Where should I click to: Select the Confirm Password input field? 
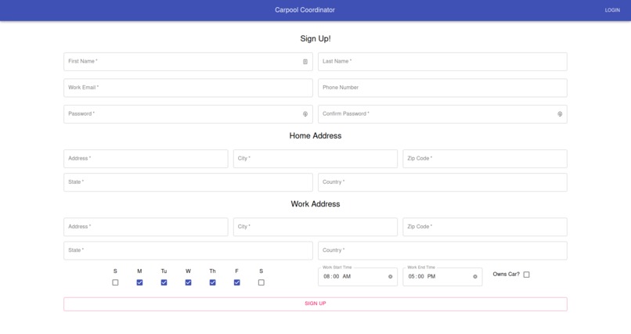442,114
